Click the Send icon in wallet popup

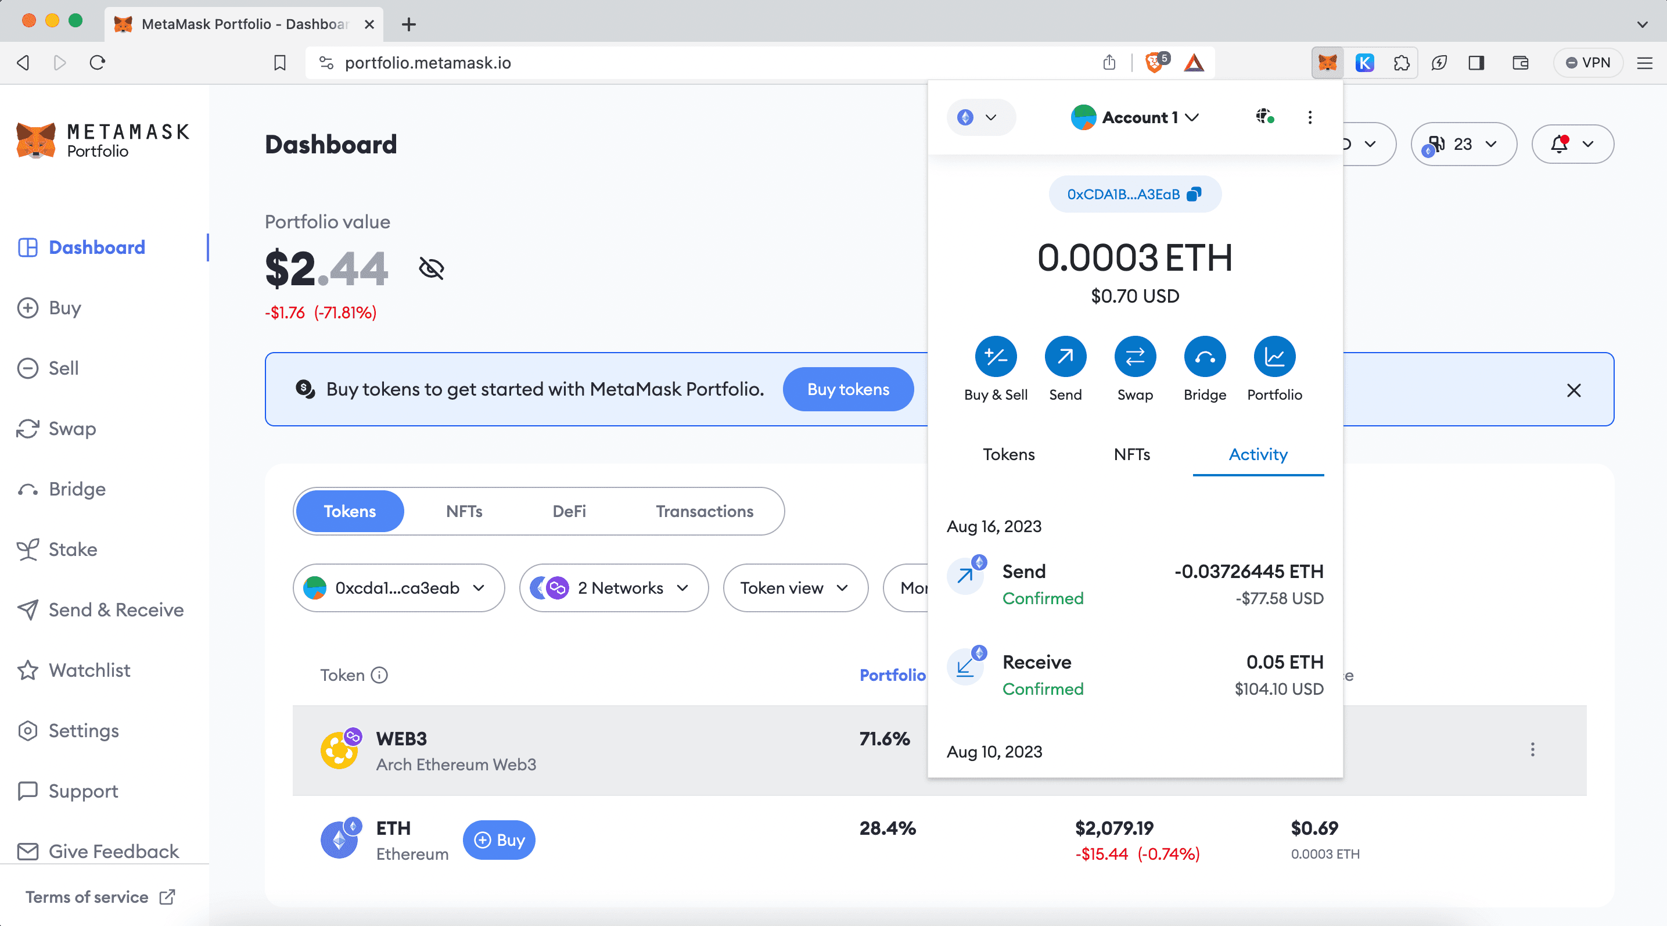[1065, 357]
